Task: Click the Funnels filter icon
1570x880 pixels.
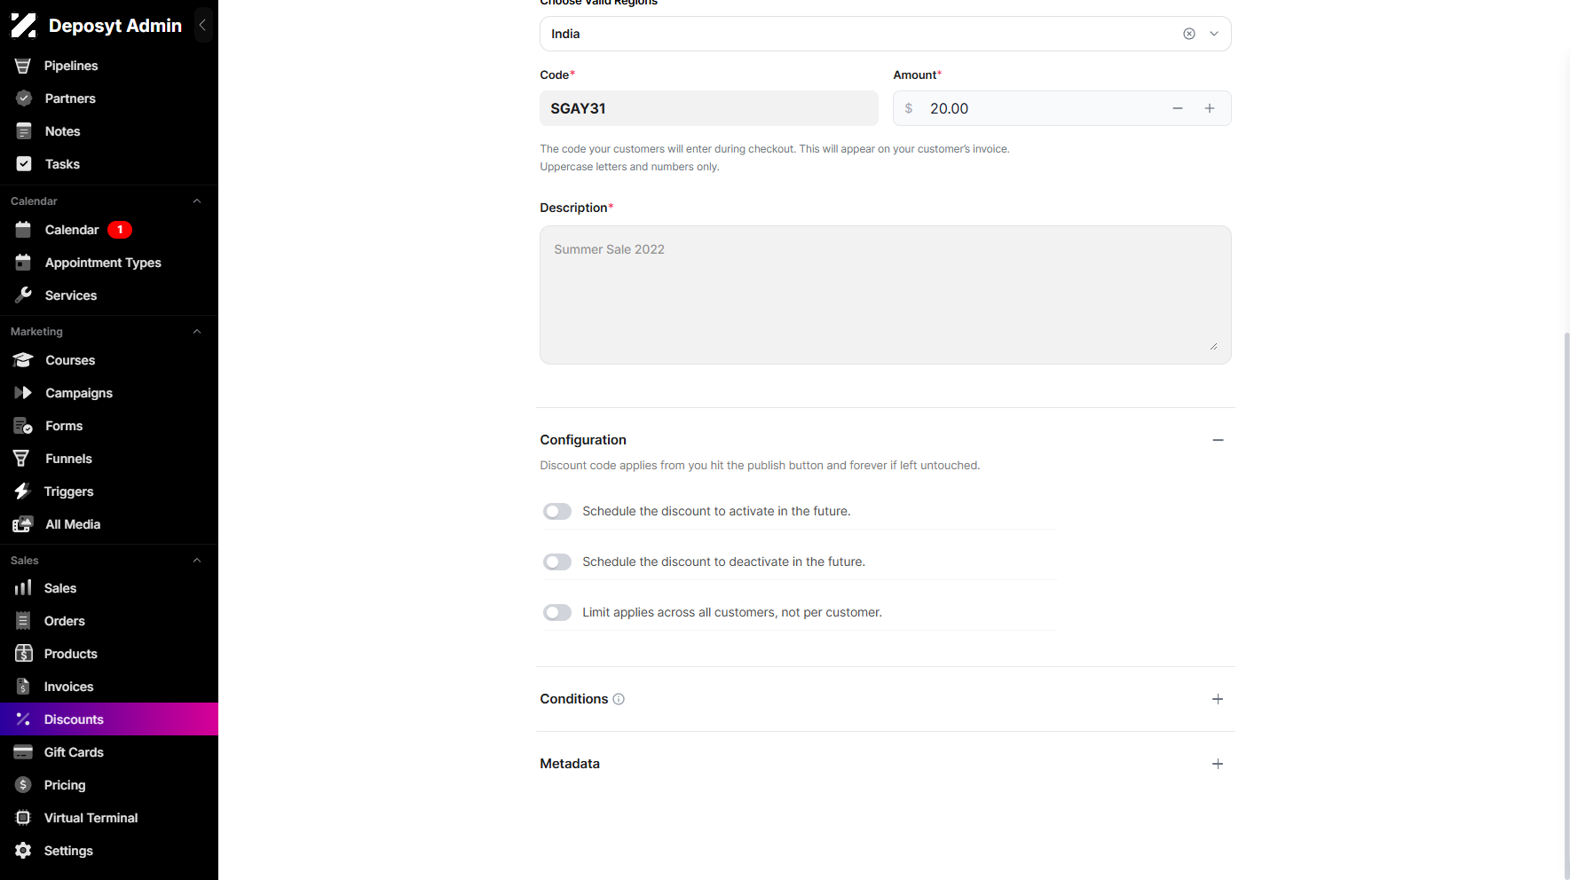Action: 21,459
